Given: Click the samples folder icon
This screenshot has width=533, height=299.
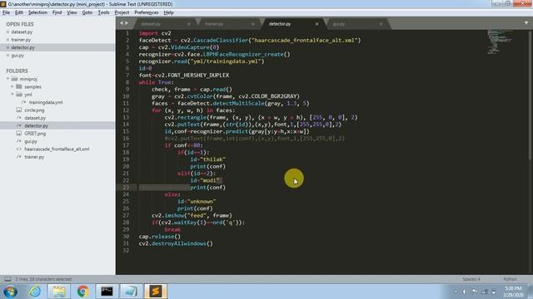Looking at the screenshot, I should point(19,86).
